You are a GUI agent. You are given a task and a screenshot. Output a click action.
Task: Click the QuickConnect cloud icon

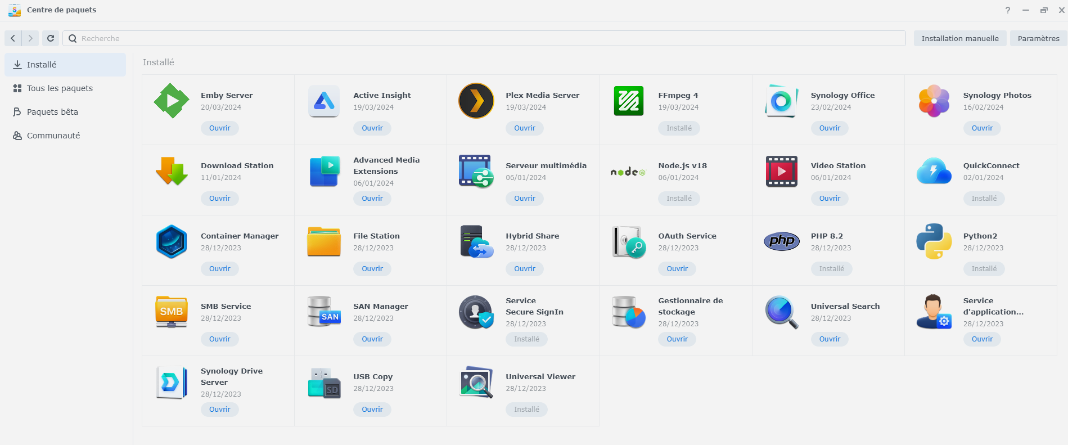click(x=934, y=171)
